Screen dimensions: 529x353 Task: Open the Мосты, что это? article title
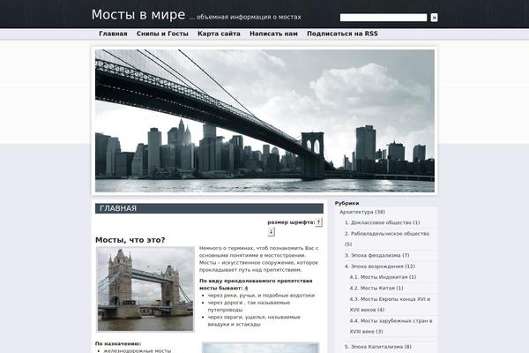(130, 240)
